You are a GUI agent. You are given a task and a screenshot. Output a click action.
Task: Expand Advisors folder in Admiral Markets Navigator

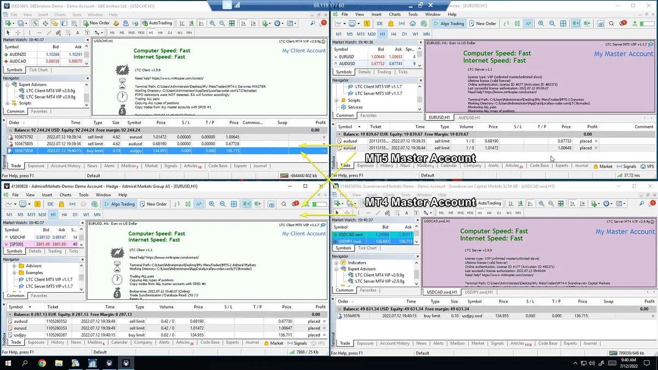click(x=14, y=266)
